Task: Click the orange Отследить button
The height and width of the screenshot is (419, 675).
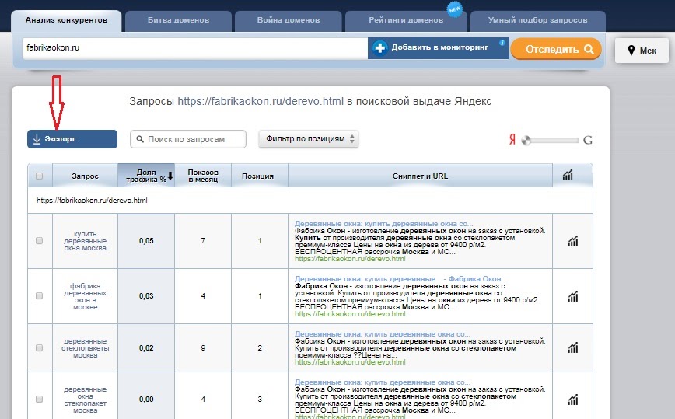Action: tap(556, 49)
